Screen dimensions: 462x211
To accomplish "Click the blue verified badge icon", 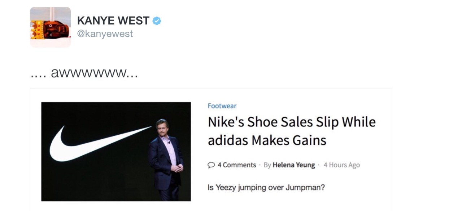I will 157,21.
